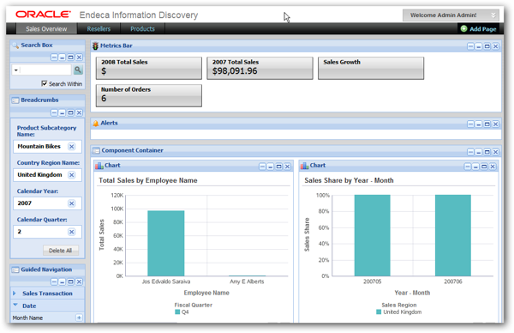
Task: Maximize the Search Box panel
Action: [70, 58]
